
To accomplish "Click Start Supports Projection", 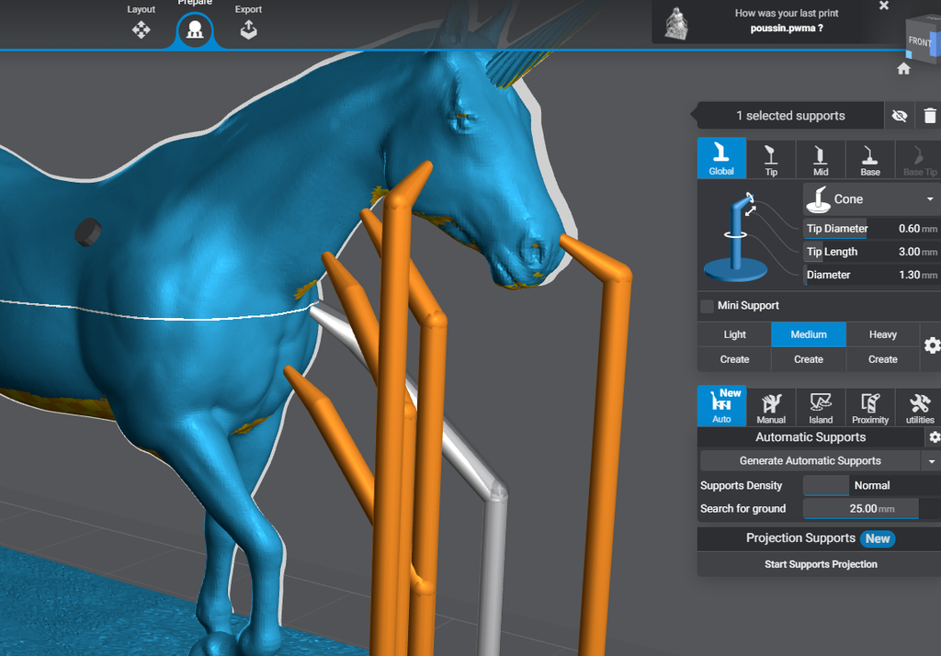I will [x=821, y=564].
